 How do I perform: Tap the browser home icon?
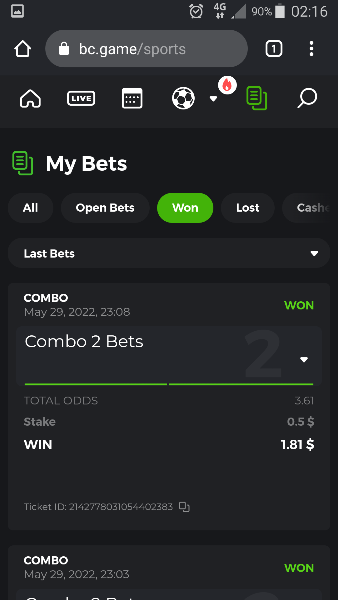click(22, 49)
